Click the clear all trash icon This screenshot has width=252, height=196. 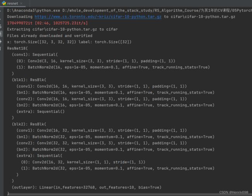point(1,49)
